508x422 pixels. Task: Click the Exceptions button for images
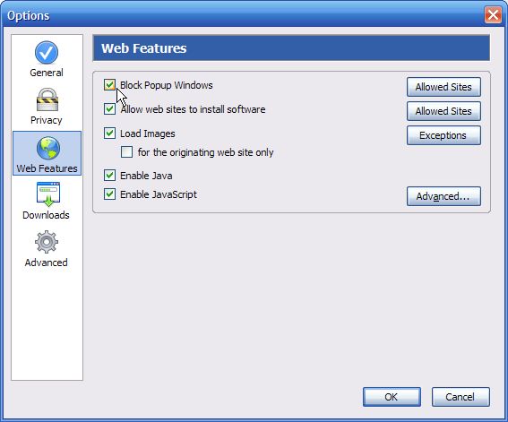[x=443, y=135]
